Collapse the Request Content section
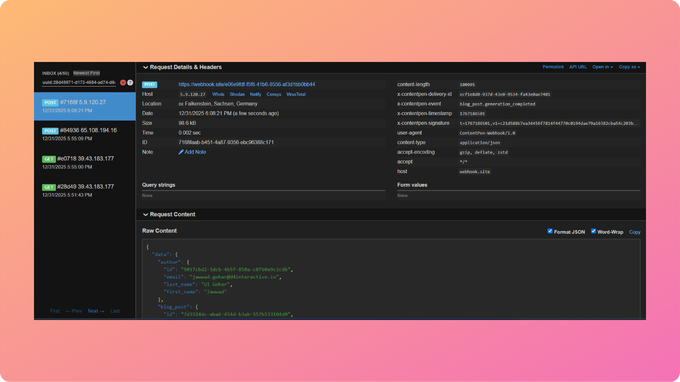 coord(146,214)
